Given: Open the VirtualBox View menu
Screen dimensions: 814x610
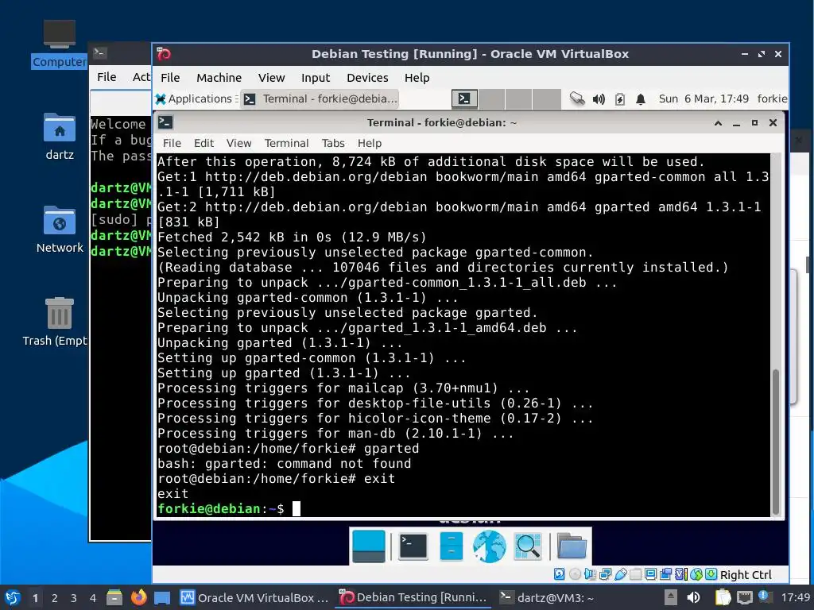Looking at the screenshot, I should point(272,78).
